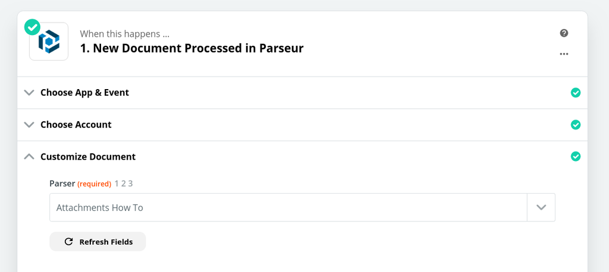Collapse the Customize Document chevron
The image size is (609, 272).
point(29,157)
